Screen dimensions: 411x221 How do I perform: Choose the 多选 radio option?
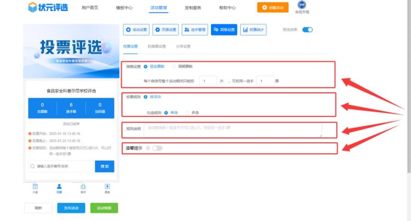point(187,113)
